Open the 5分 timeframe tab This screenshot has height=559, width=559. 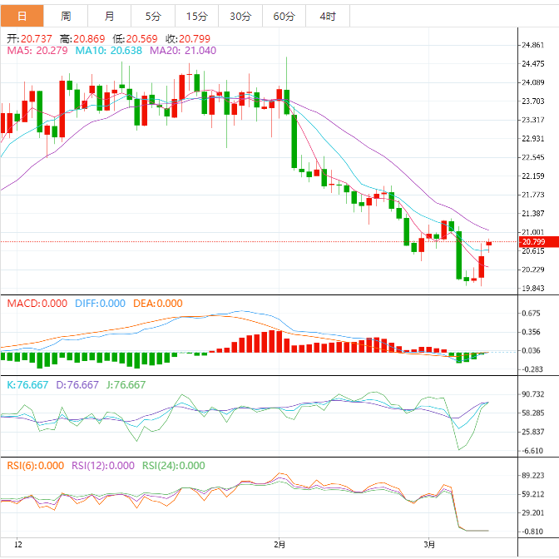coord(153,16)
